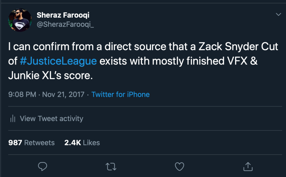Click the reply speech bubble icon
Screen dimensions: 286x177
pyautogui.click(x=42, y=166)
